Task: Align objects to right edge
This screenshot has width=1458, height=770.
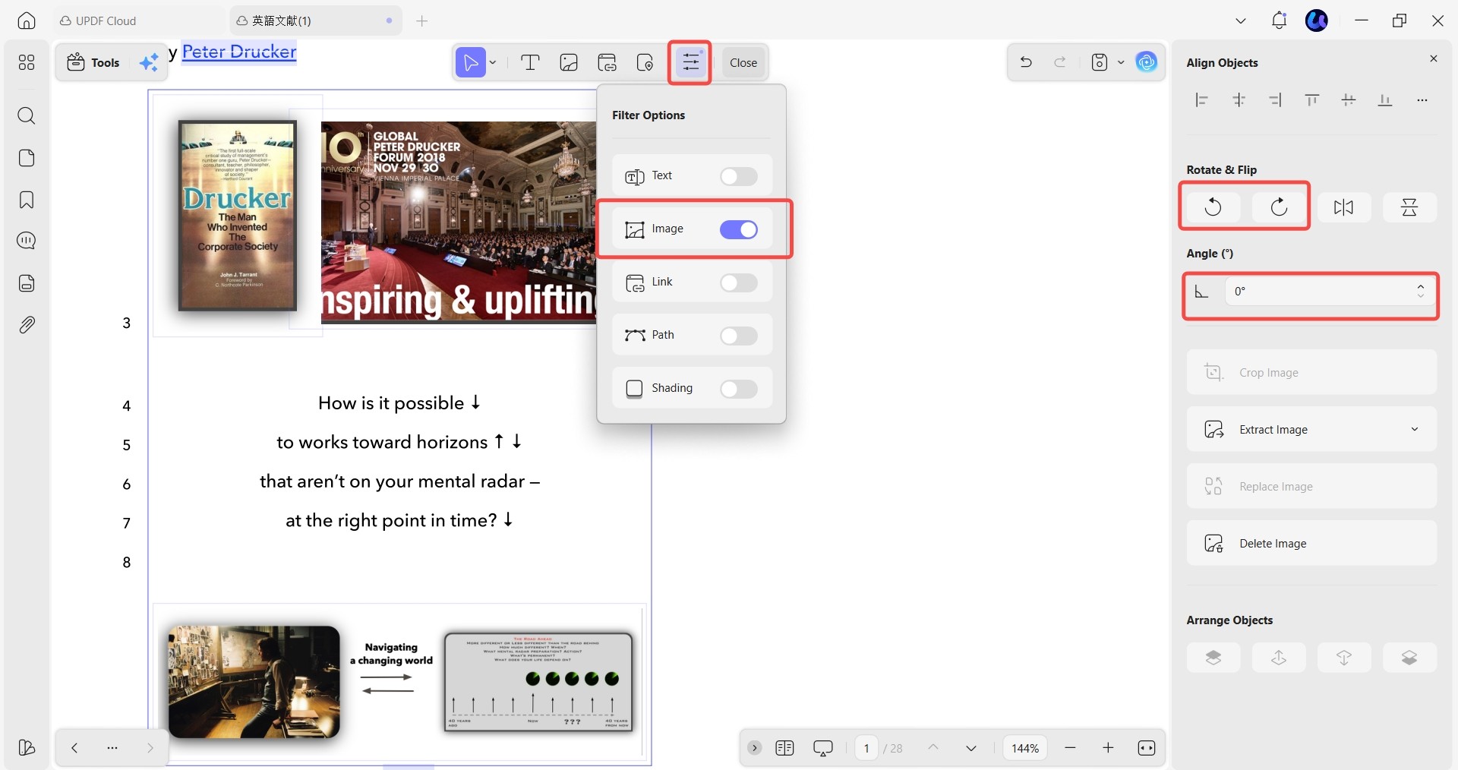Action: (x=1275, y=100)
